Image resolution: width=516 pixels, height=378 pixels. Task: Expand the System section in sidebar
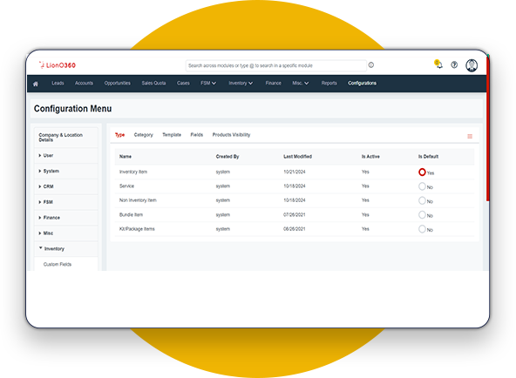coord(66,171)
